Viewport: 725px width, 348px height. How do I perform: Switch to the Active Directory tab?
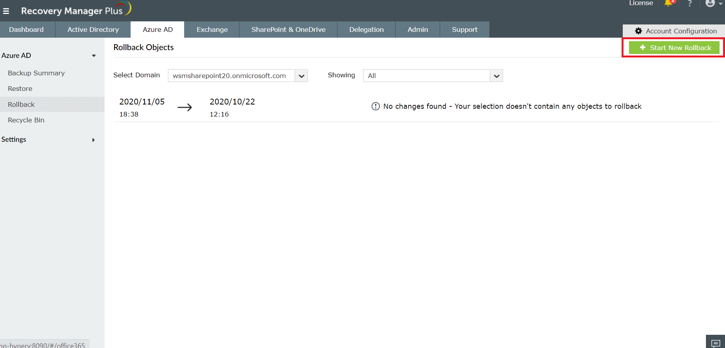pyautogui.click(x=93, y=30)
